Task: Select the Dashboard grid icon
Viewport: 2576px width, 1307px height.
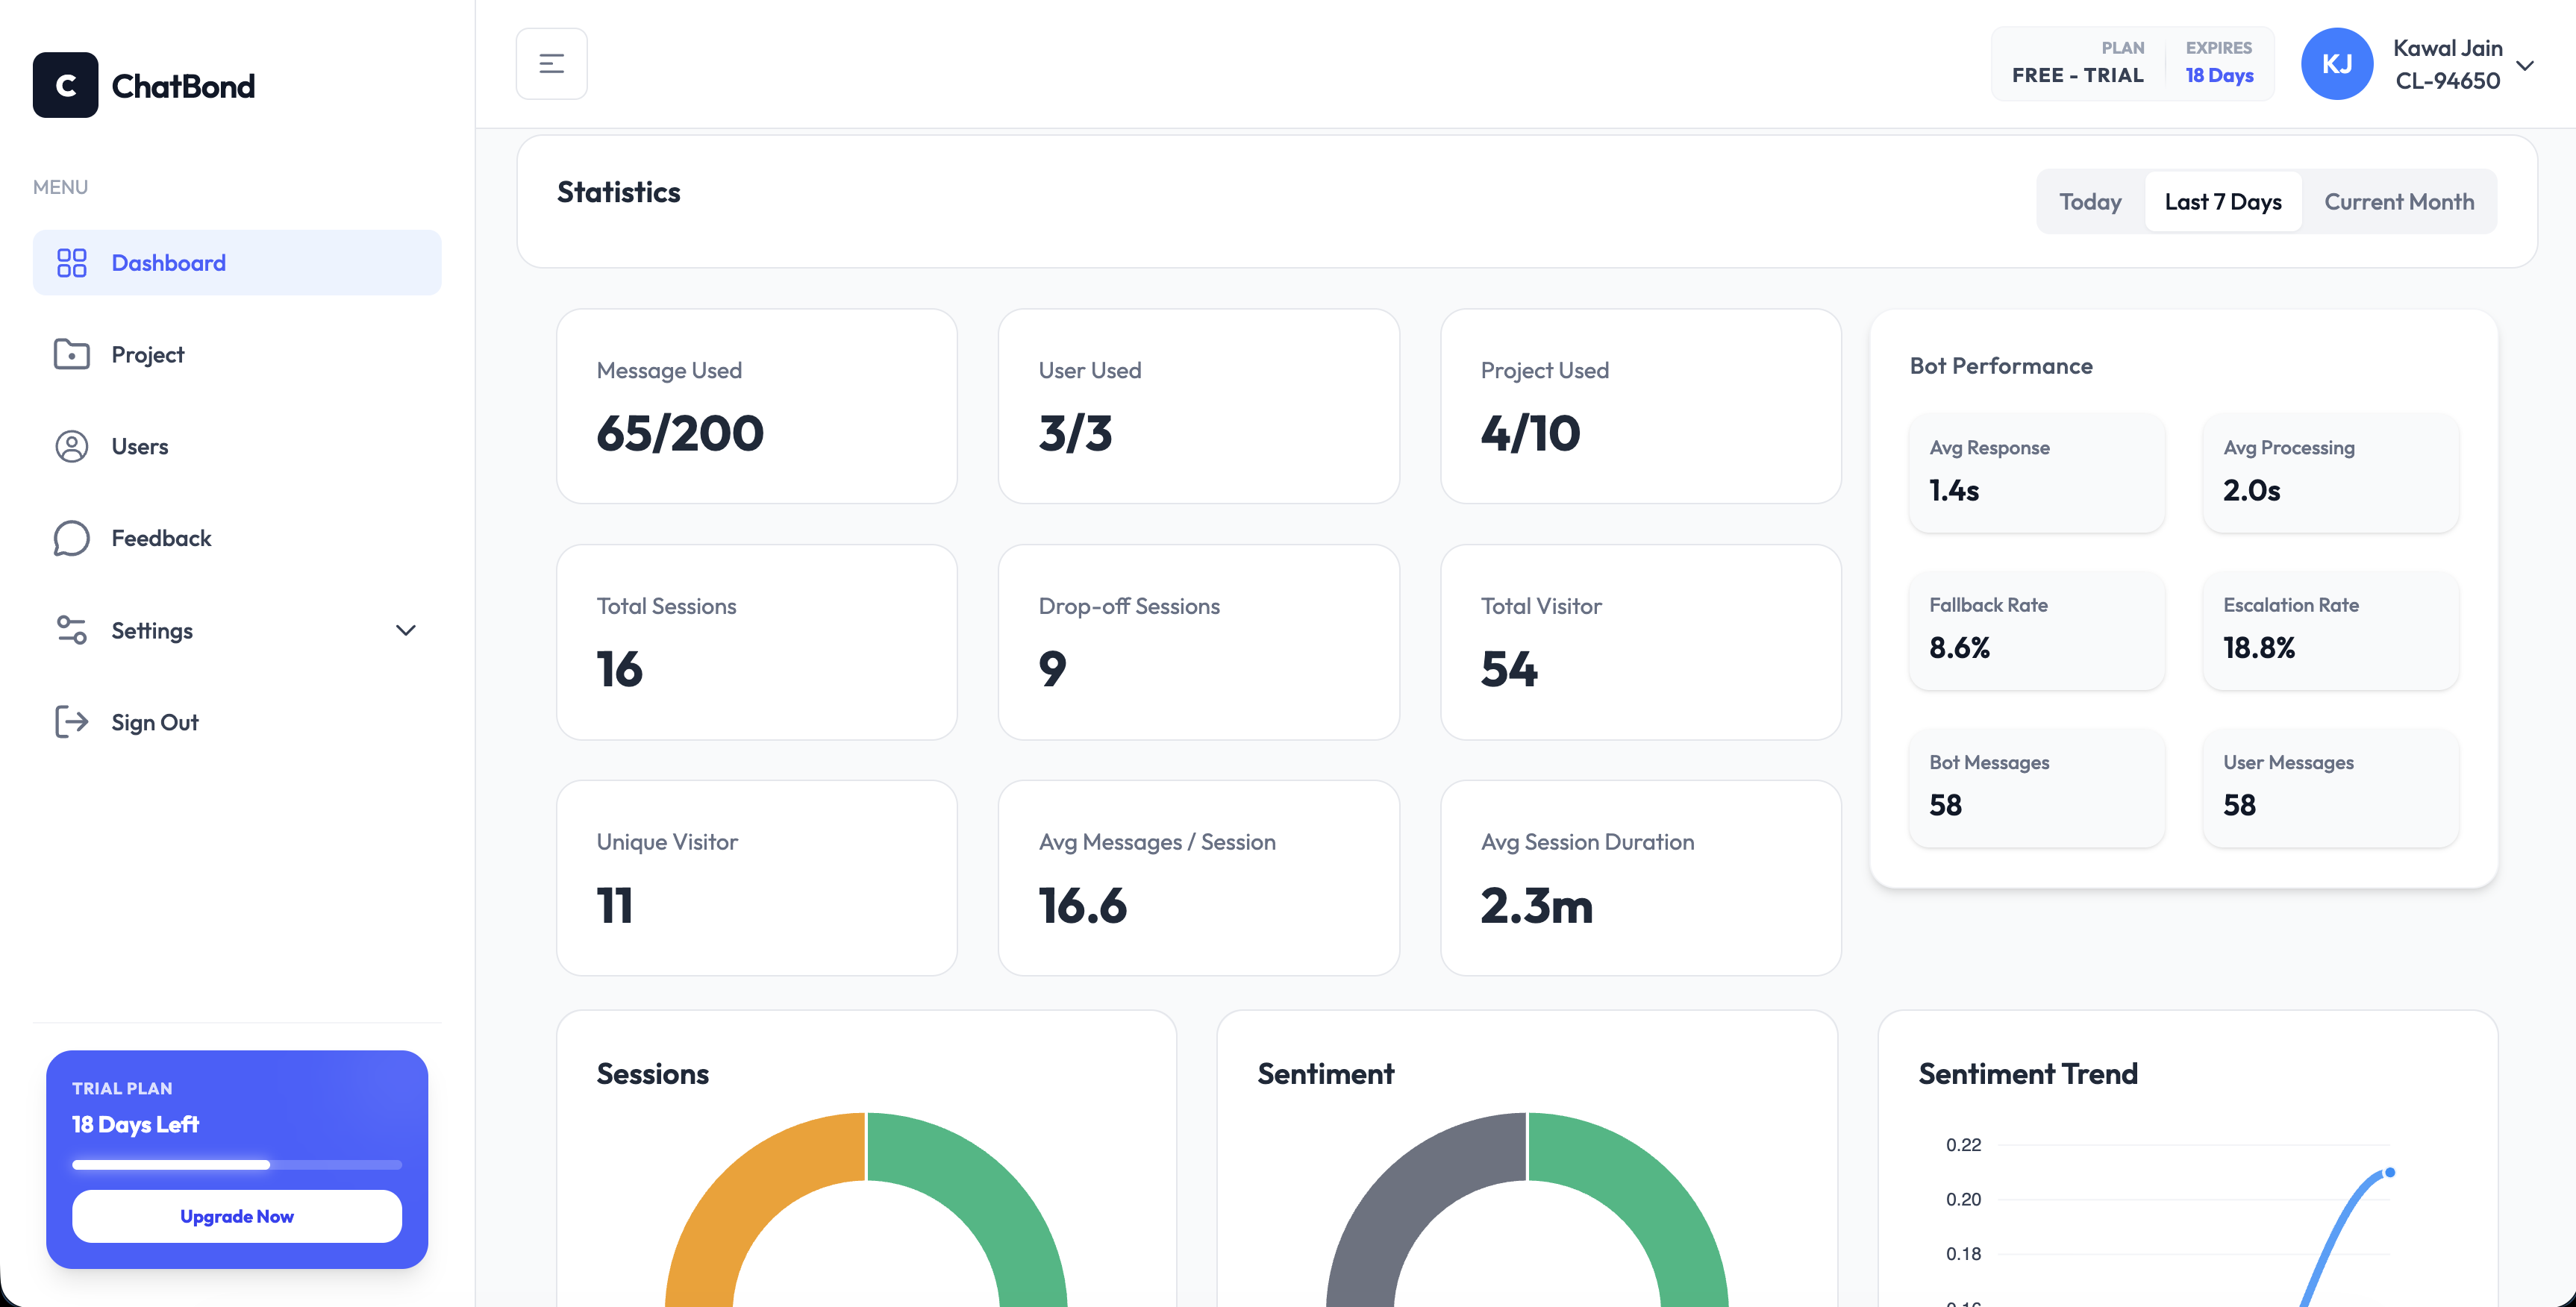Action: (71, 262)
